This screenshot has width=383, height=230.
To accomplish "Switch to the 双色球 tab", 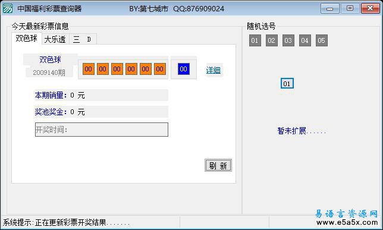I will pos(27,39).
